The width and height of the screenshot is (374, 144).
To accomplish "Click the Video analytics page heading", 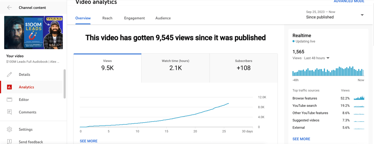I will [96, 2].
